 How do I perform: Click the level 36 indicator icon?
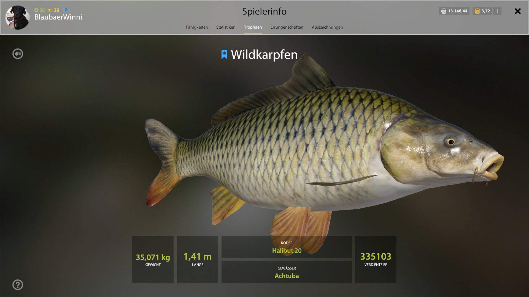point(36,10)
